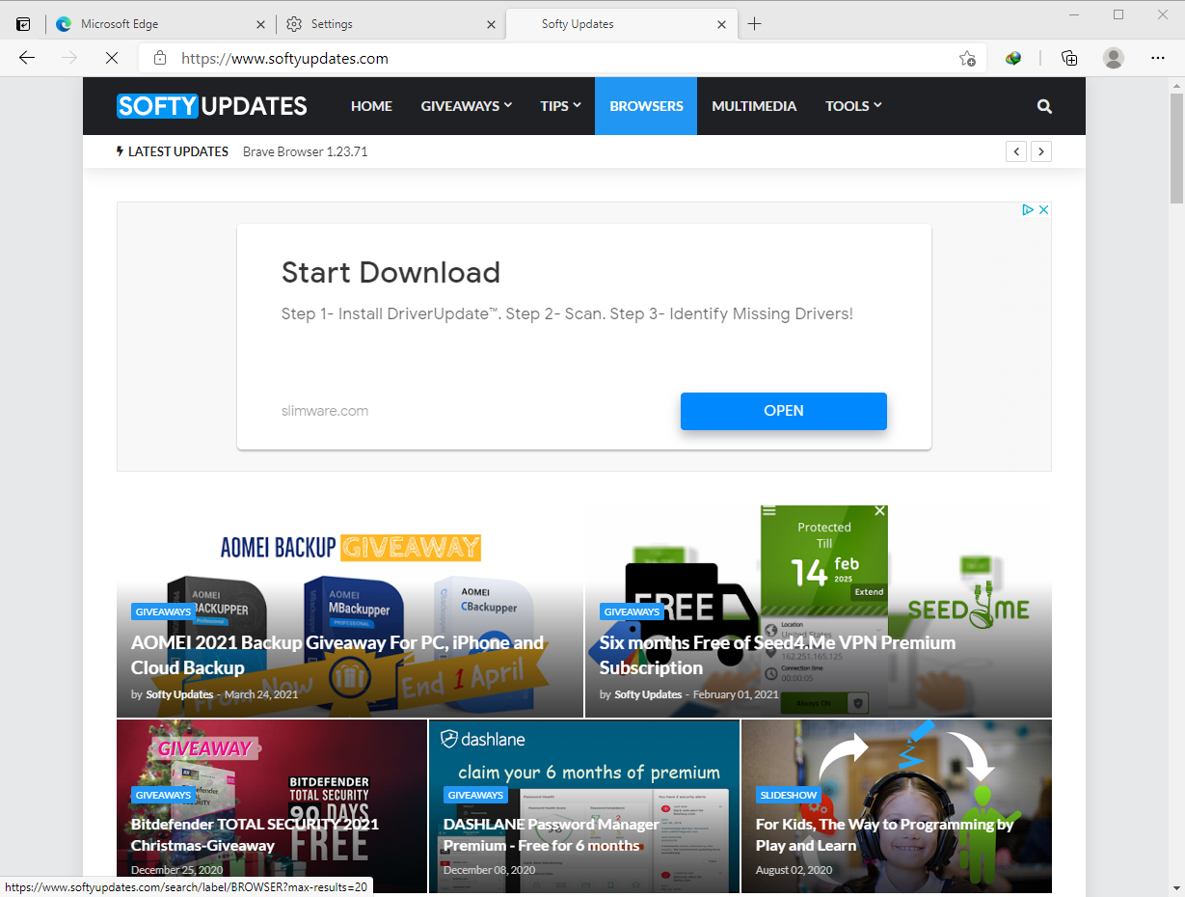The width and height of the screenshot is (1185, 897).
Task: Open the user profile avatar
Action: [x=1114, y=58]
